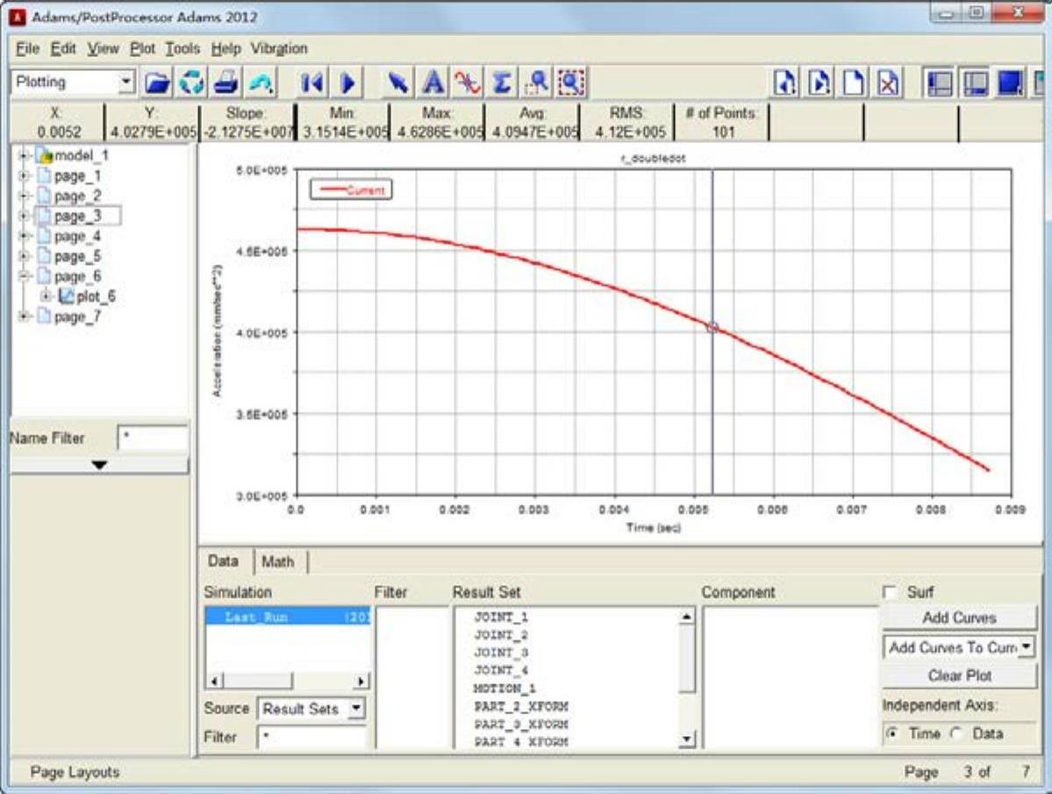Open the Plot menu
The height and width of the screenshot is (794, 1052).
click(142, 48)
